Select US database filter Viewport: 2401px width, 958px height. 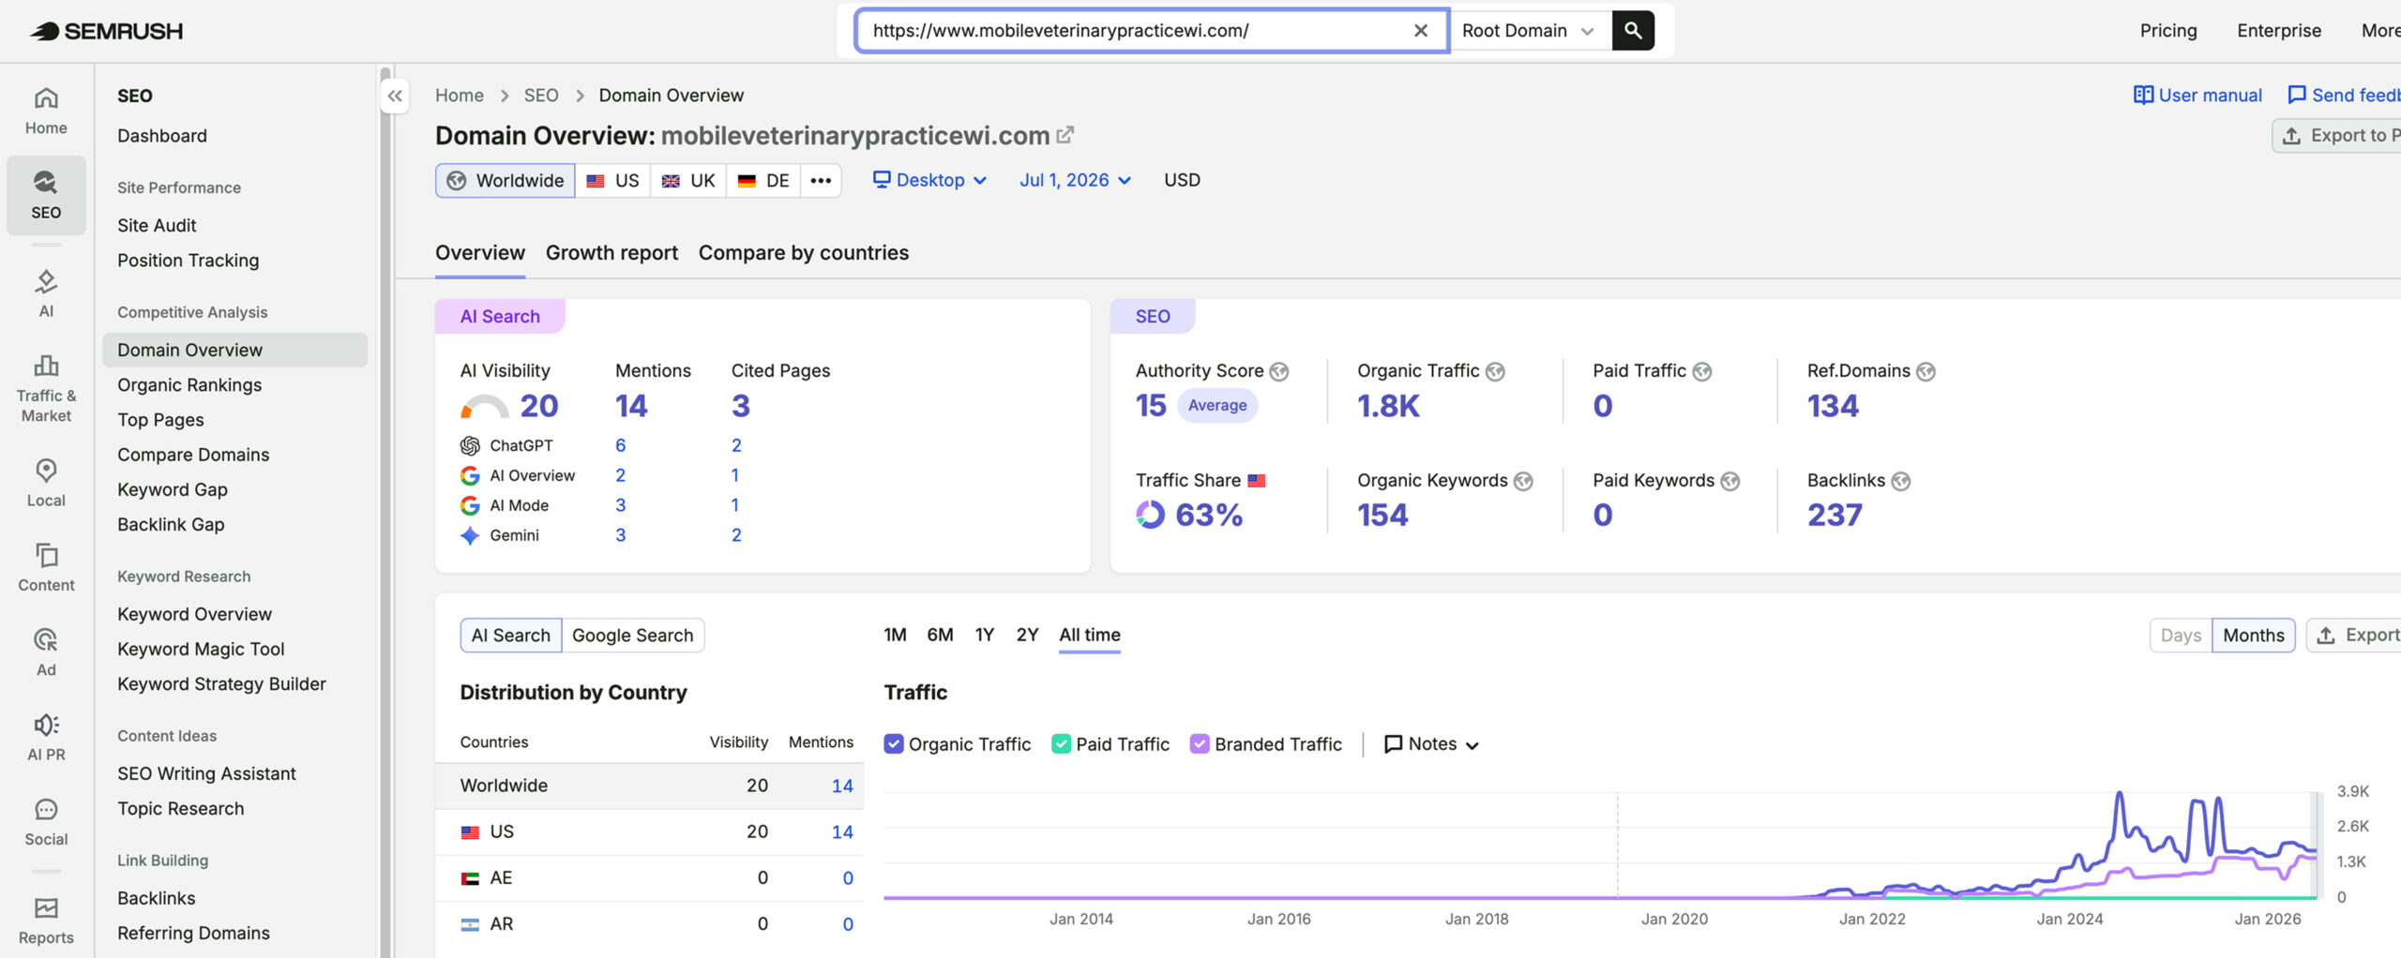(x=612, y=180)
